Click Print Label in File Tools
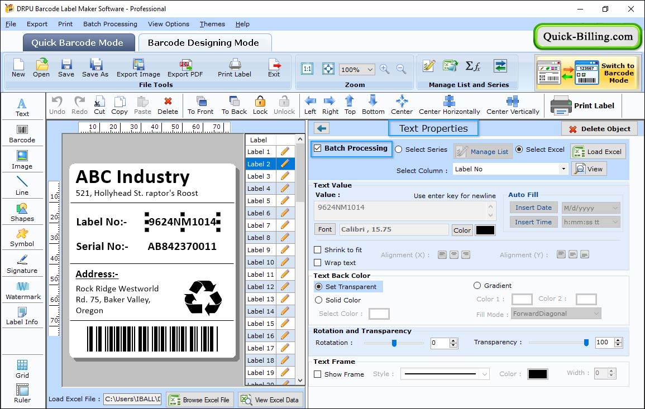This screenshot has width=645, height=409. coord(235,68)
